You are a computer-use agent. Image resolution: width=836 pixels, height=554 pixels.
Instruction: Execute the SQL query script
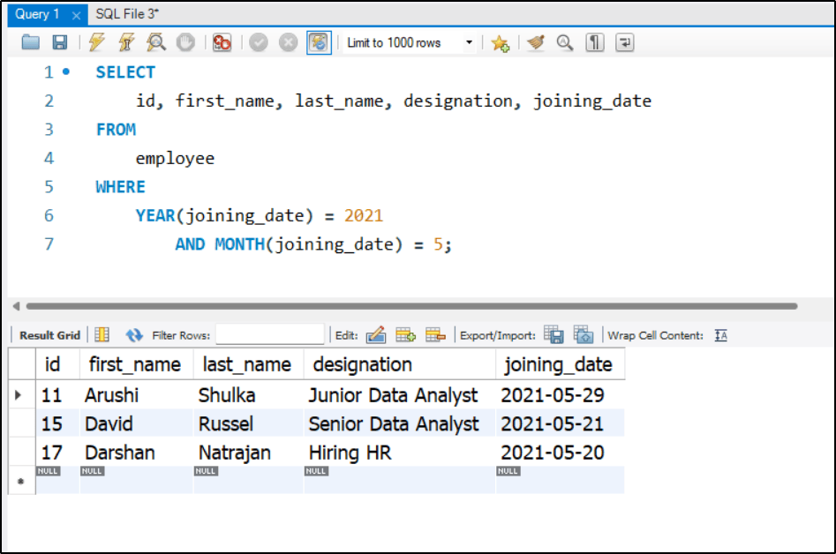(x=97, y=41)
